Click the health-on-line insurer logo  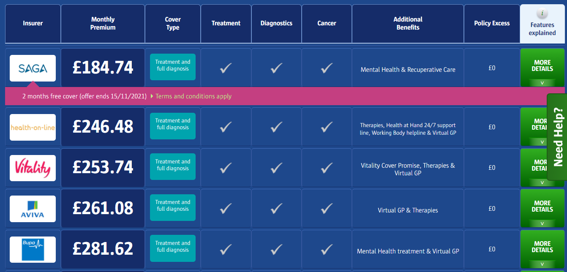(33, 127)
